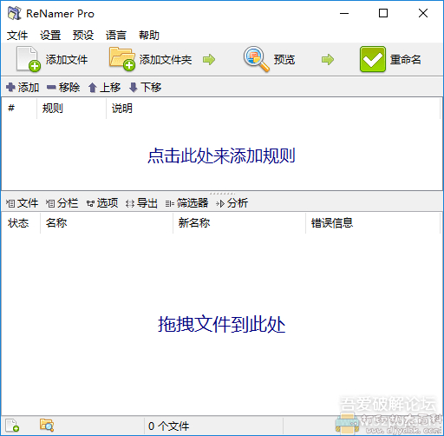Image resolution: width=444 pixels, height=436 pixels.
Task: Open the 语言 menu
Action: point(116,36)
